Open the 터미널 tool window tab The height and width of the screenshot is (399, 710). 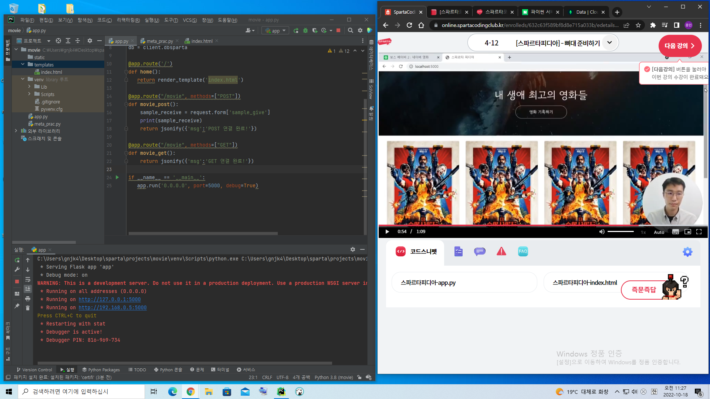(220, 369)
